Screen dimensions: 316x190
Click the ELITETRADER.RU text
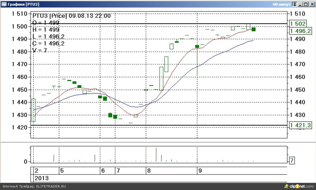(51, 186)
